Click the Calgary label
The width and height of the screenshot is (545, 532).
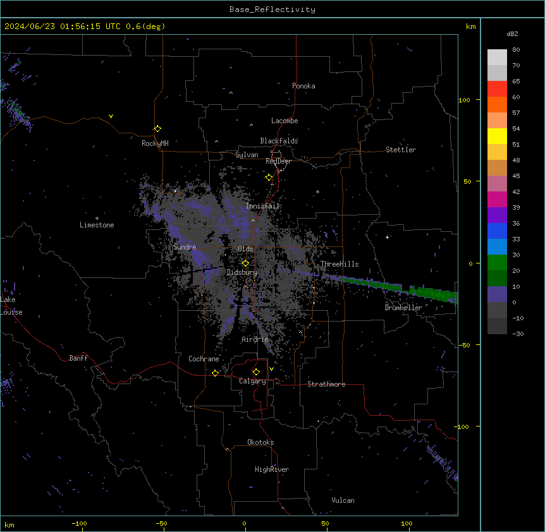click(x=252, y=381)
